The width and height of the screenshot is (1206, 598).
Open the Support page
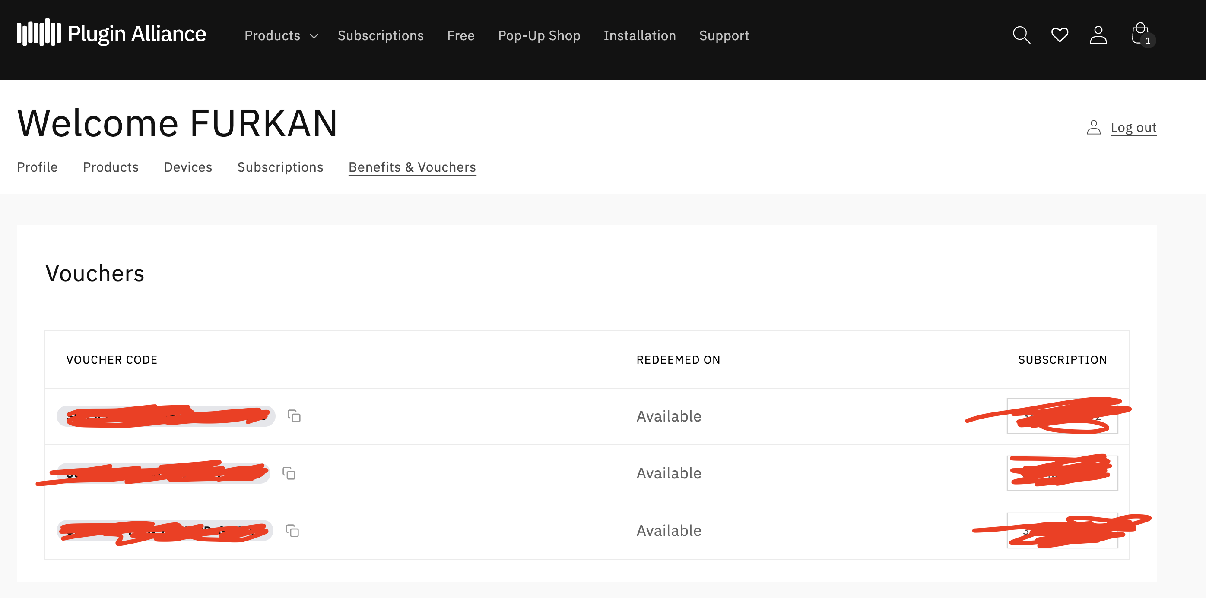click(724, 35)
